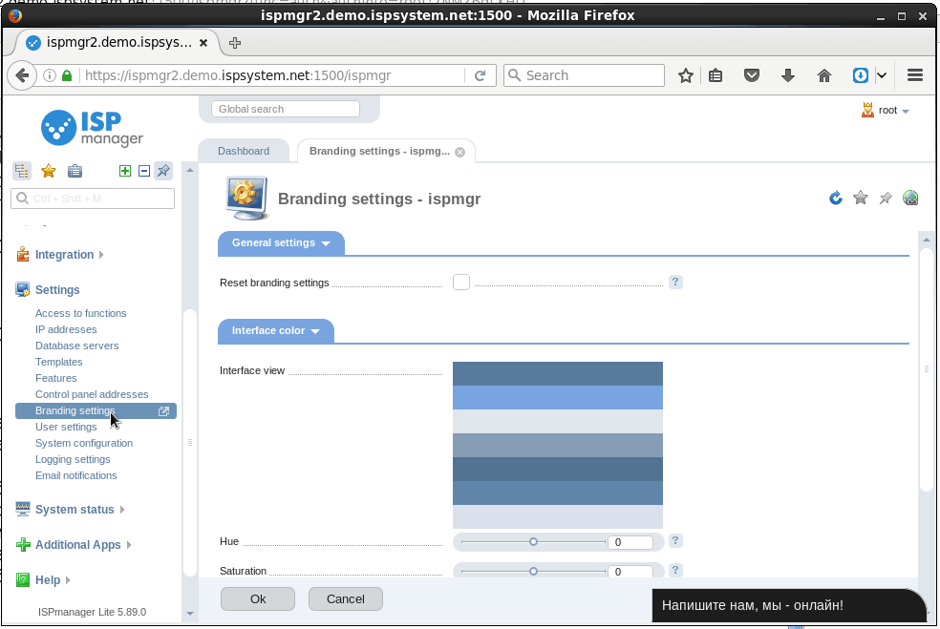Click the Saturation slider handle
940x629 pixels.
point(533,571)
